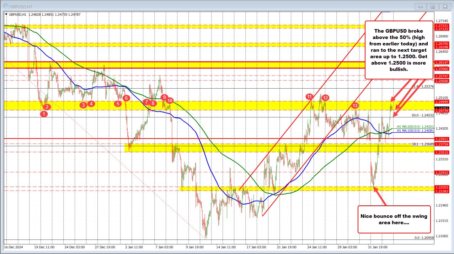Click circled marker 6 near 2 Jan

(126, 98)
